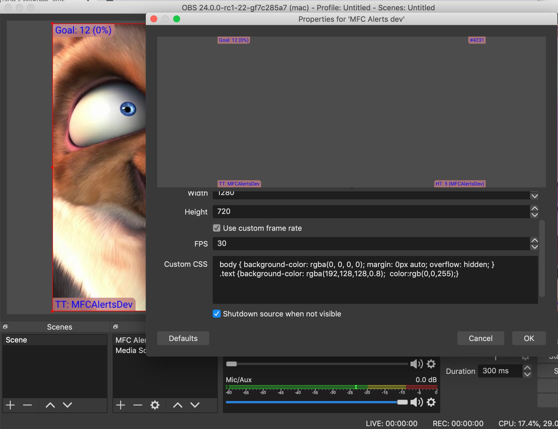Click the Defaults button
This screenshot has width=558, height=429.
pyautogui.click(x=183, y=338)
